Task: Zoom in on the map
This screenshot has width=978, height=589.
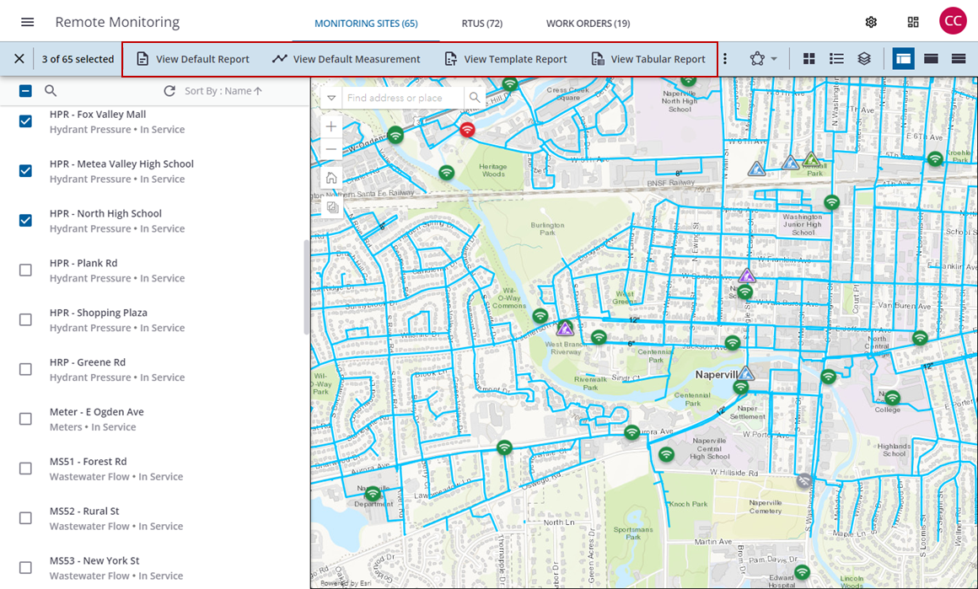Action: [x=331, y=126]
